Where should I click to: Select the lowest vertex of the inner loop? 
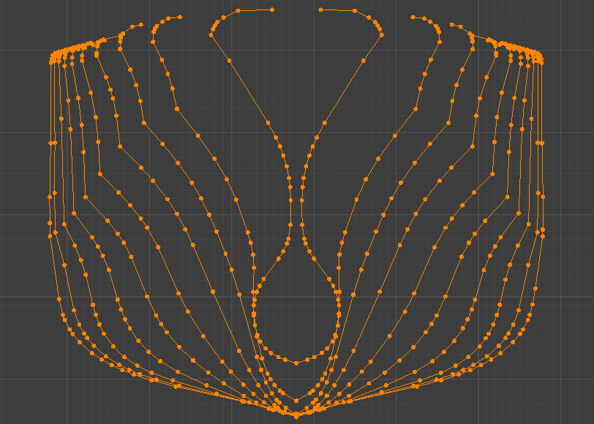click(x=296, y=363)
